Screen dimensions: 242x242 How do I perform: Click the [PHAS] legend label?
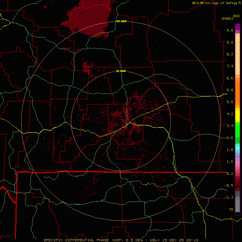point(227,19)
